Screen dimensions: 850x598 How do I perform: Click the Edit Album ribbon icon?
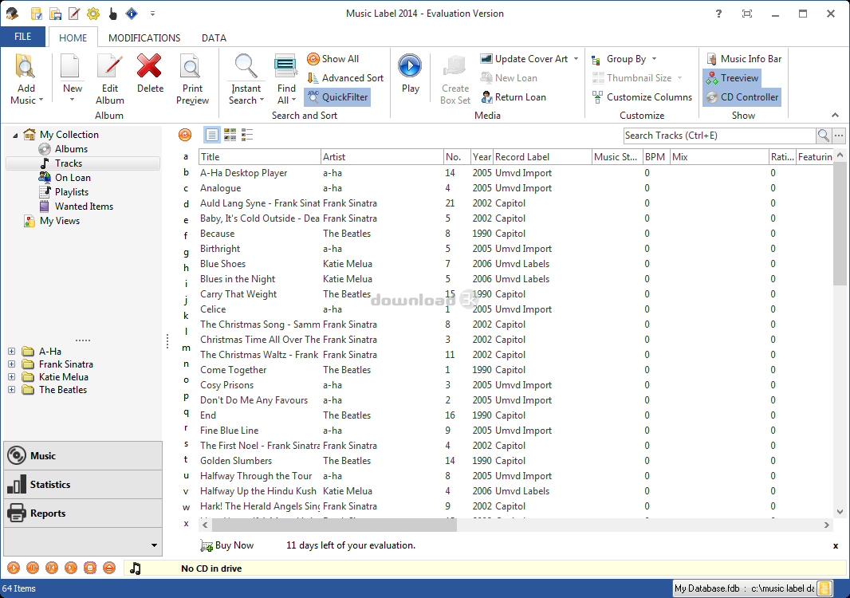110,79
